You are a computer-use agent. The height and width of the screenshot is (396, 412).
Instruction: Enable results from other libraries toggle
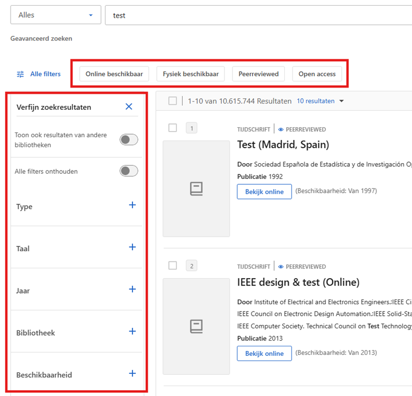tap(128, 140)
